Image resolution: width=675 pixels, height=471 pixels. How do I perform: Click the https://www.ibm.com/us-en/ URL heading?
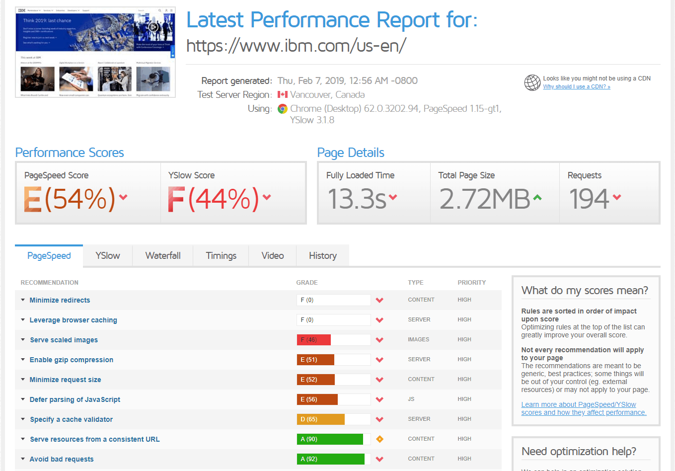pos(296,46)
